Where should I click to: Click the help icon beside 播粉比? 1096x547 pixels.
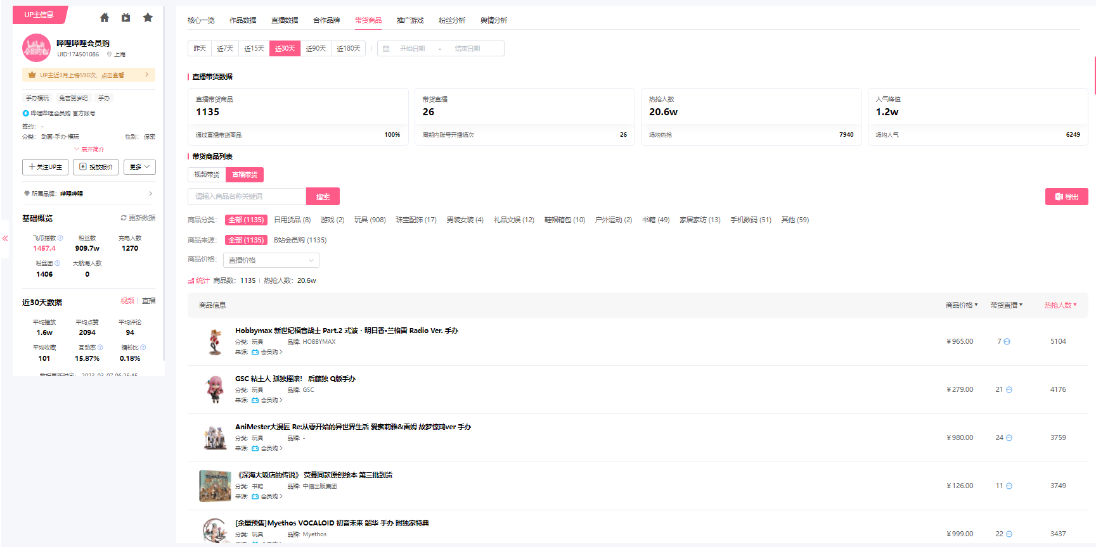[143, 348]
